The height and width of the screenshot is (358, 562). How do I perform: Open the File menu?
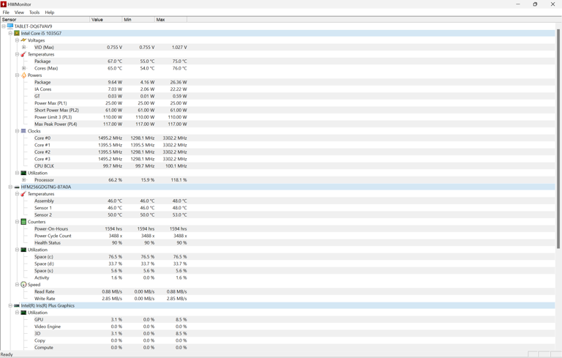(x=6, y=12)
